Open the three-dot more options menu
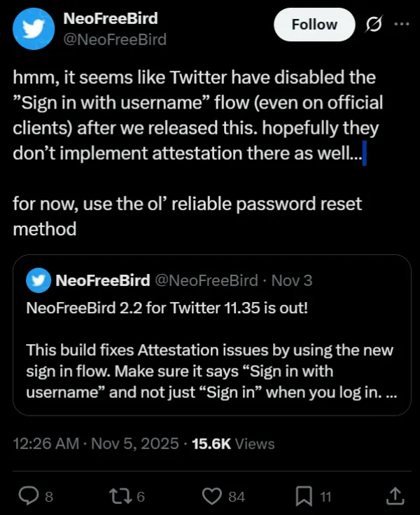The height and width of the screenshot is (515, 420). pyautogui.click(x=400, y=24)
